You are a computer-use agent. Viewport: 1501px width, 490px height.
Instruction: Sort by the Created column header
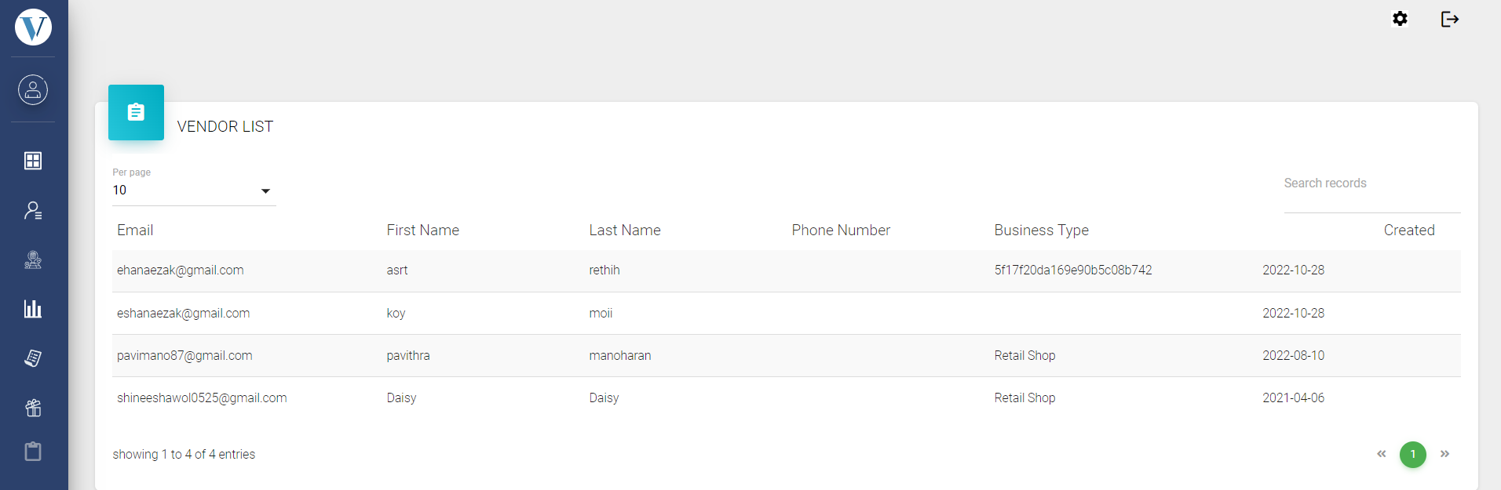(x=1408, y=230)
